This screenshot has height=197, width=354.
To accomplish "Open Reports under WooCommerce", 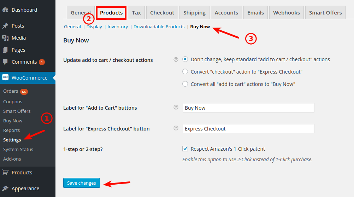I will [x=12, y=131].
